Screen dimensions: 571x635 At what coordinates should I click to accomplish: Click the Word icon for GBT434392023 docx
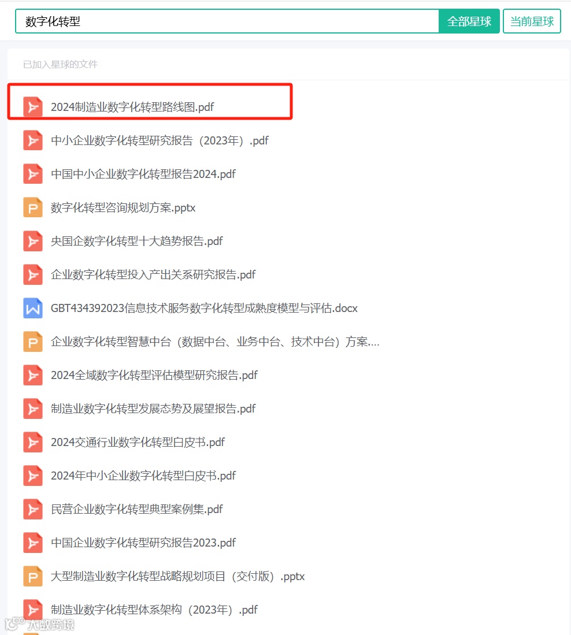point(33,308)
